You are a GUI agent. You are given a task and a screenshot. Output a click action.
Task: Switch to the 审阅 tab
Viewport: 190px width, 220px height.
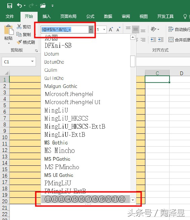126,17
